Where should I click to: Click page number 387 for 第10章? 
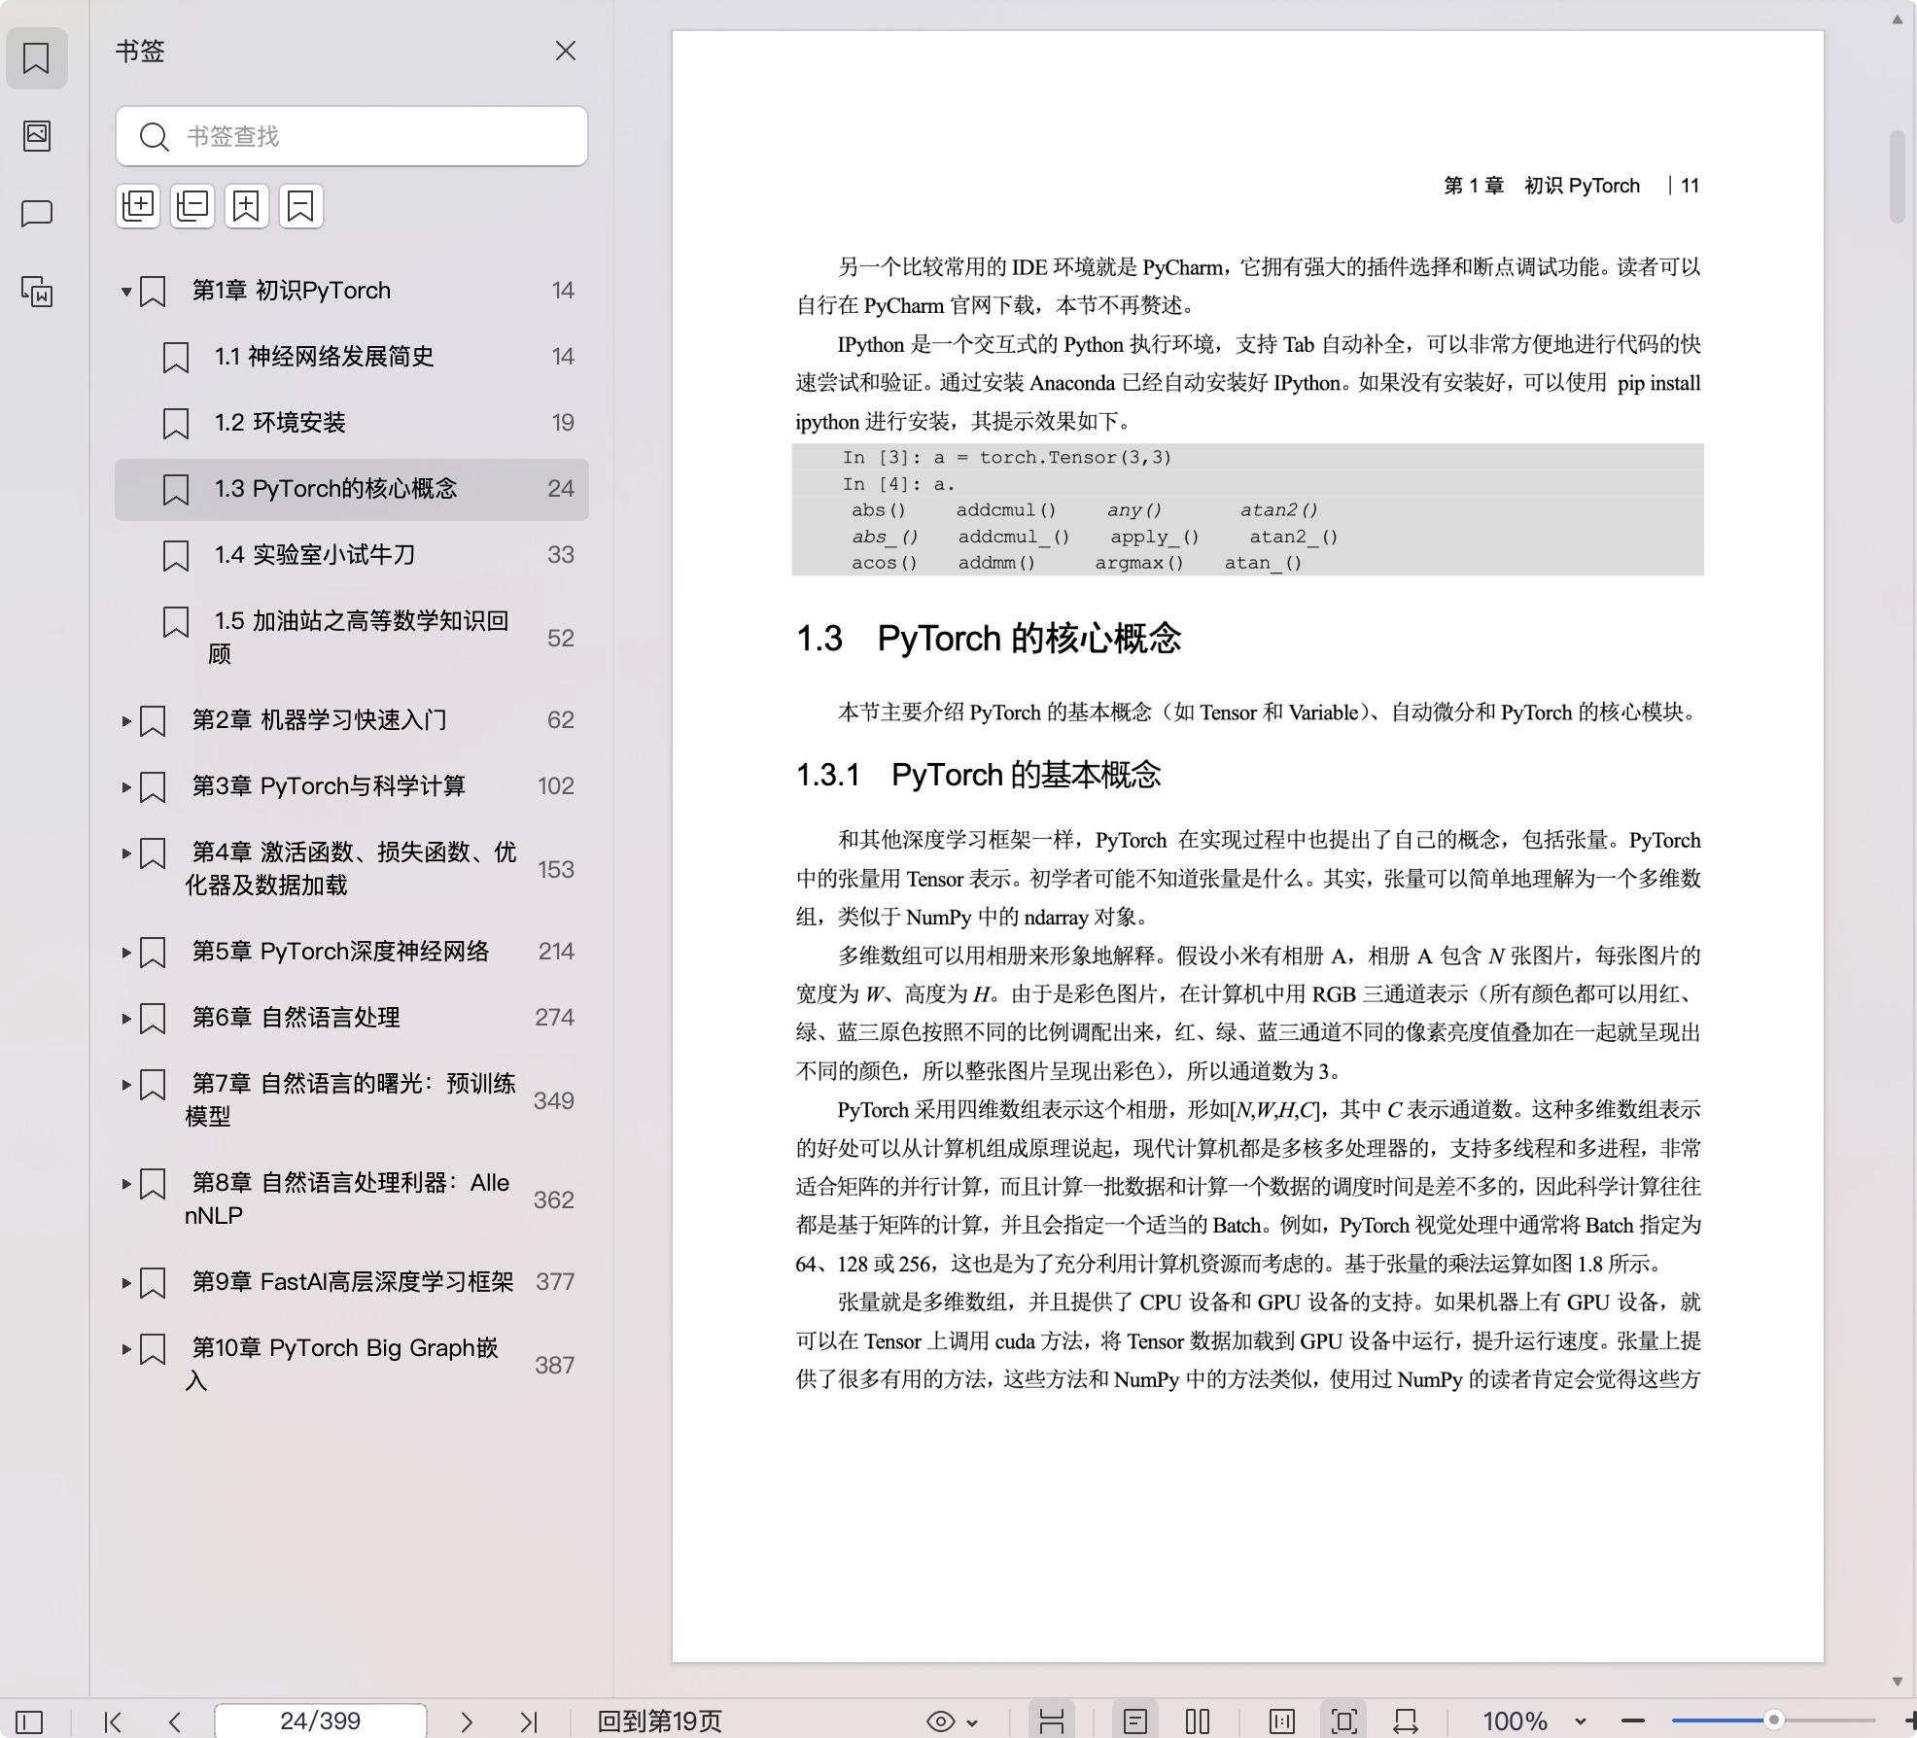pyautogui.click(x=554, y=1366)
